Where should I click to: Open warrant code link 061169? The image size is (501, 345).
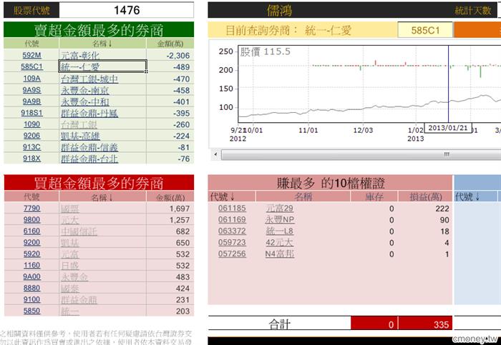point(232,220)
